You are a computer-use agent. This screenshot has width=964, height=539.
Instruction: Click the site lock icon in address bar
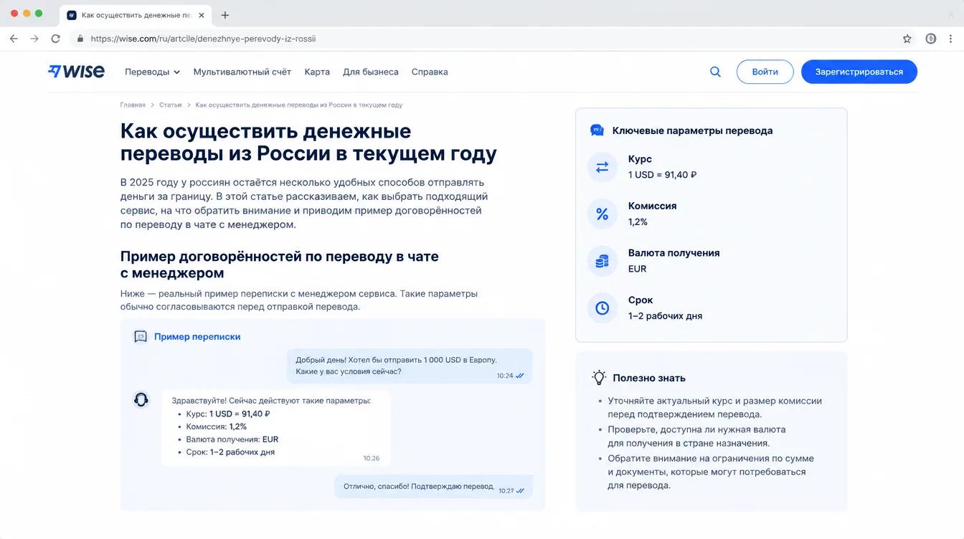point(80,39)
